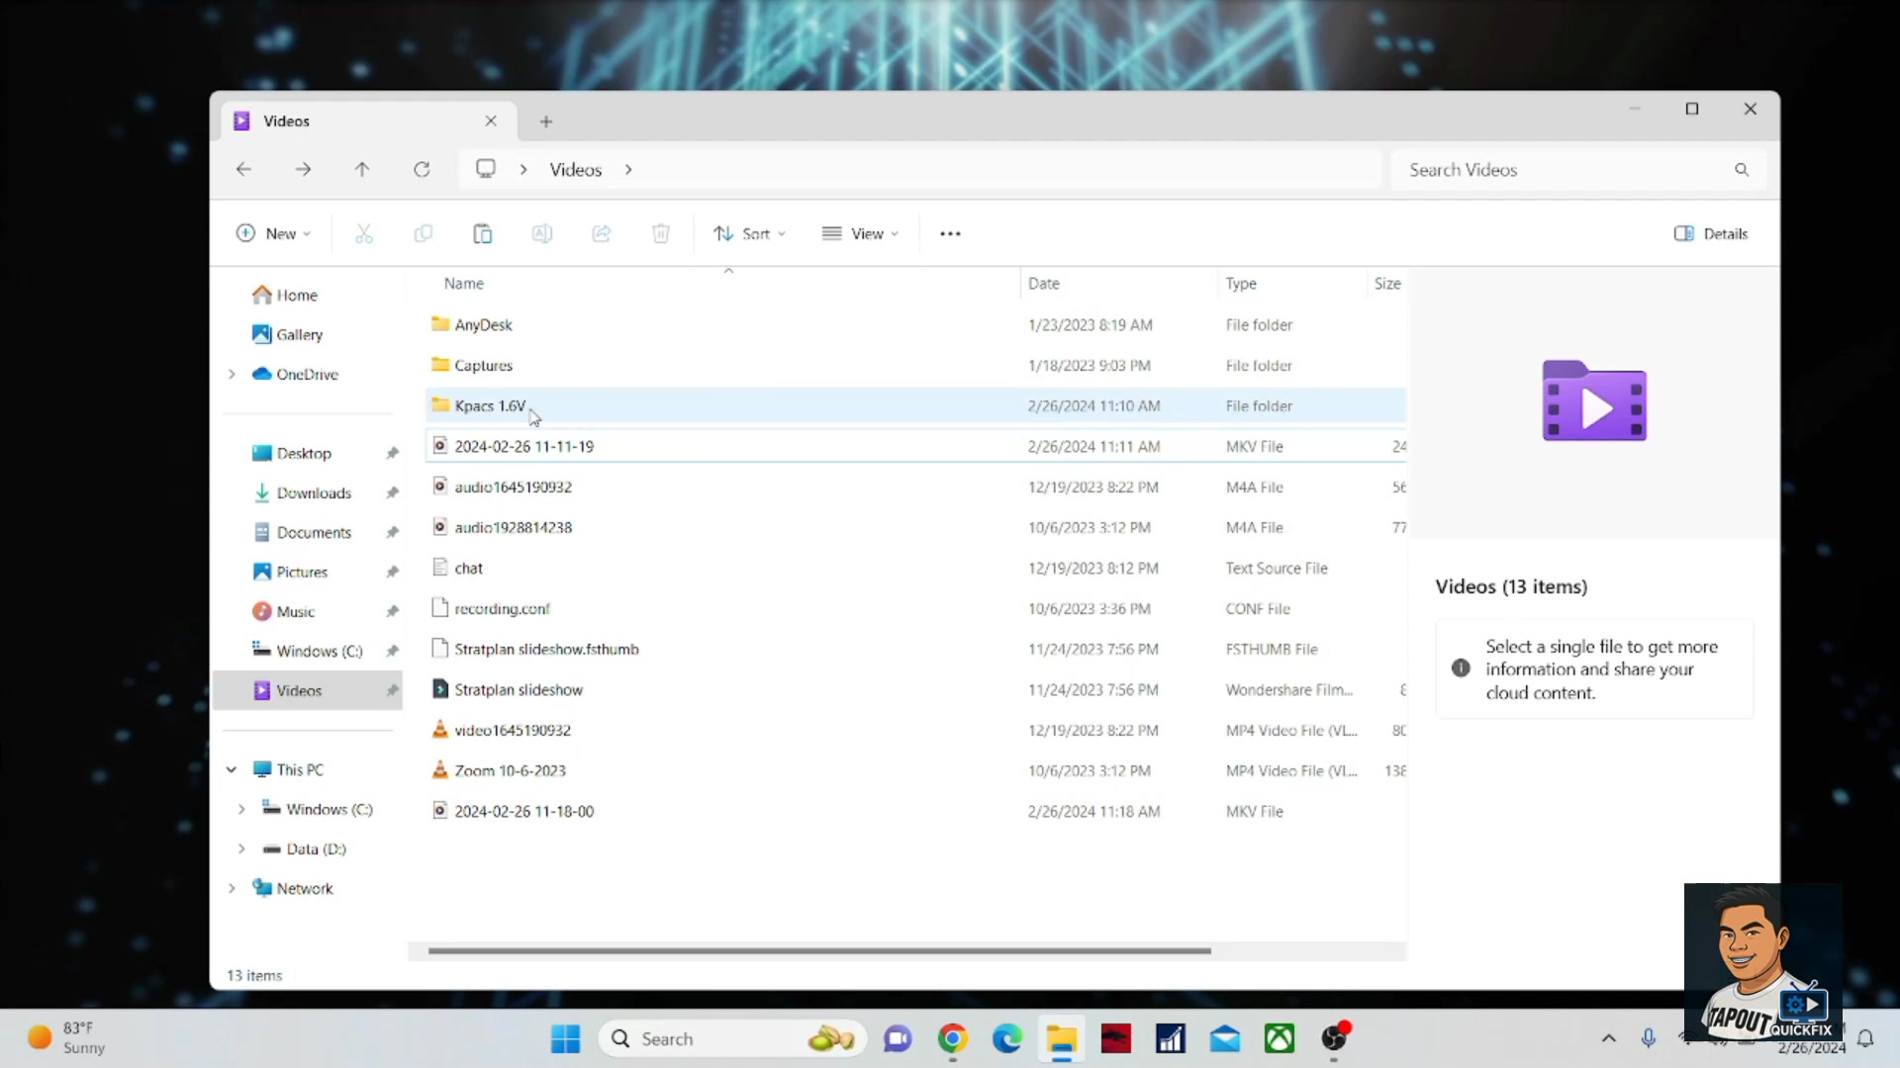Screen dimensions: 1900x1068
Task: Go forward with the Forward arrow
Action: coord(303,170)
